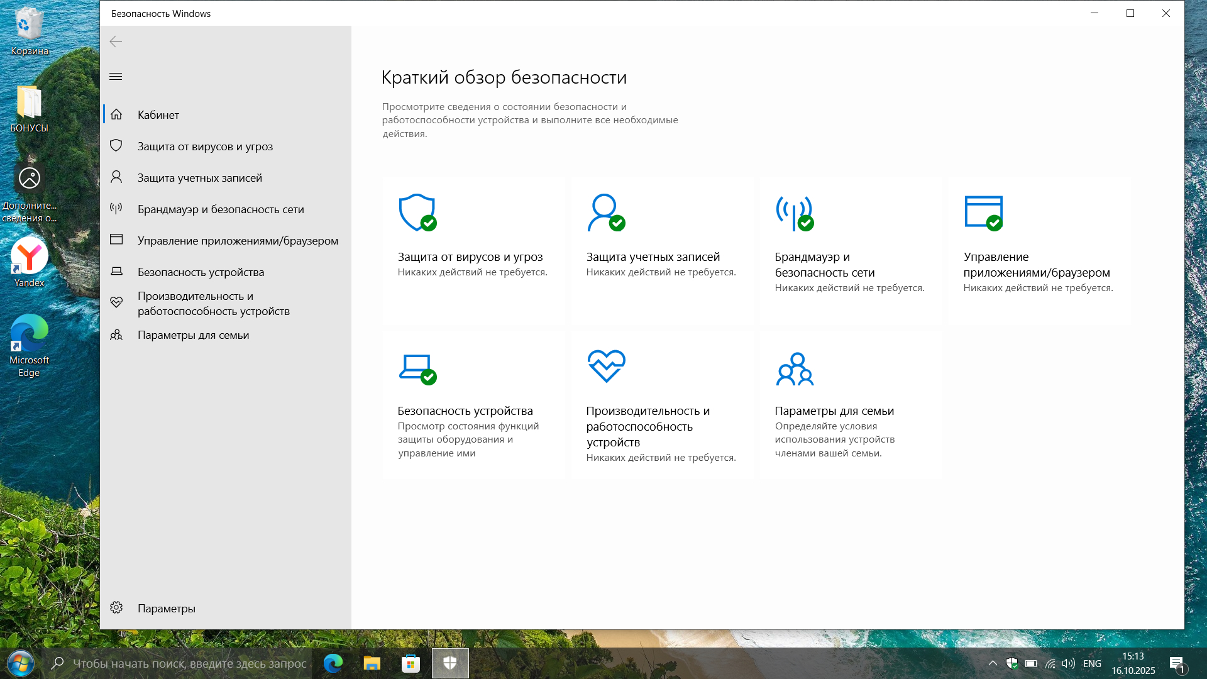The image size is (1207, 679).
Task: Open family options people tile icon
Action: pyautogui.click(x=795, y=368)
